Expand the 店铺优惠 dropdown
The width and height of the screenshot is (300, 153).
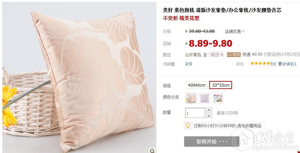coord(235,31)
